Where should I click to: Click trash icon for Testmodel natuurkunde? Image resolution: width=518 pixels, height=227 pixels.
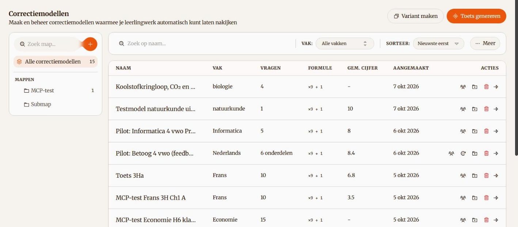pos(486,109)
